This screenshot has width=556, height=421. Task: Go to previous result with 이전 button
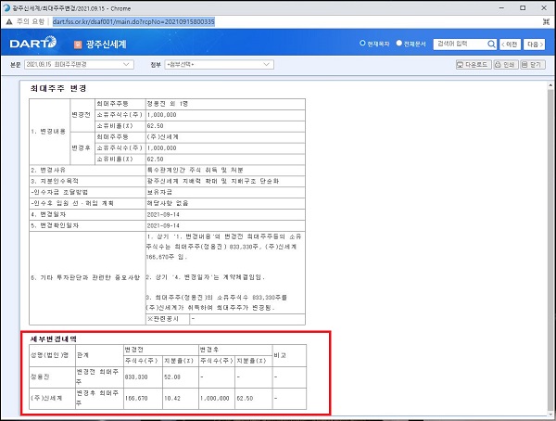pyautogui.click(x=511, y=44)
